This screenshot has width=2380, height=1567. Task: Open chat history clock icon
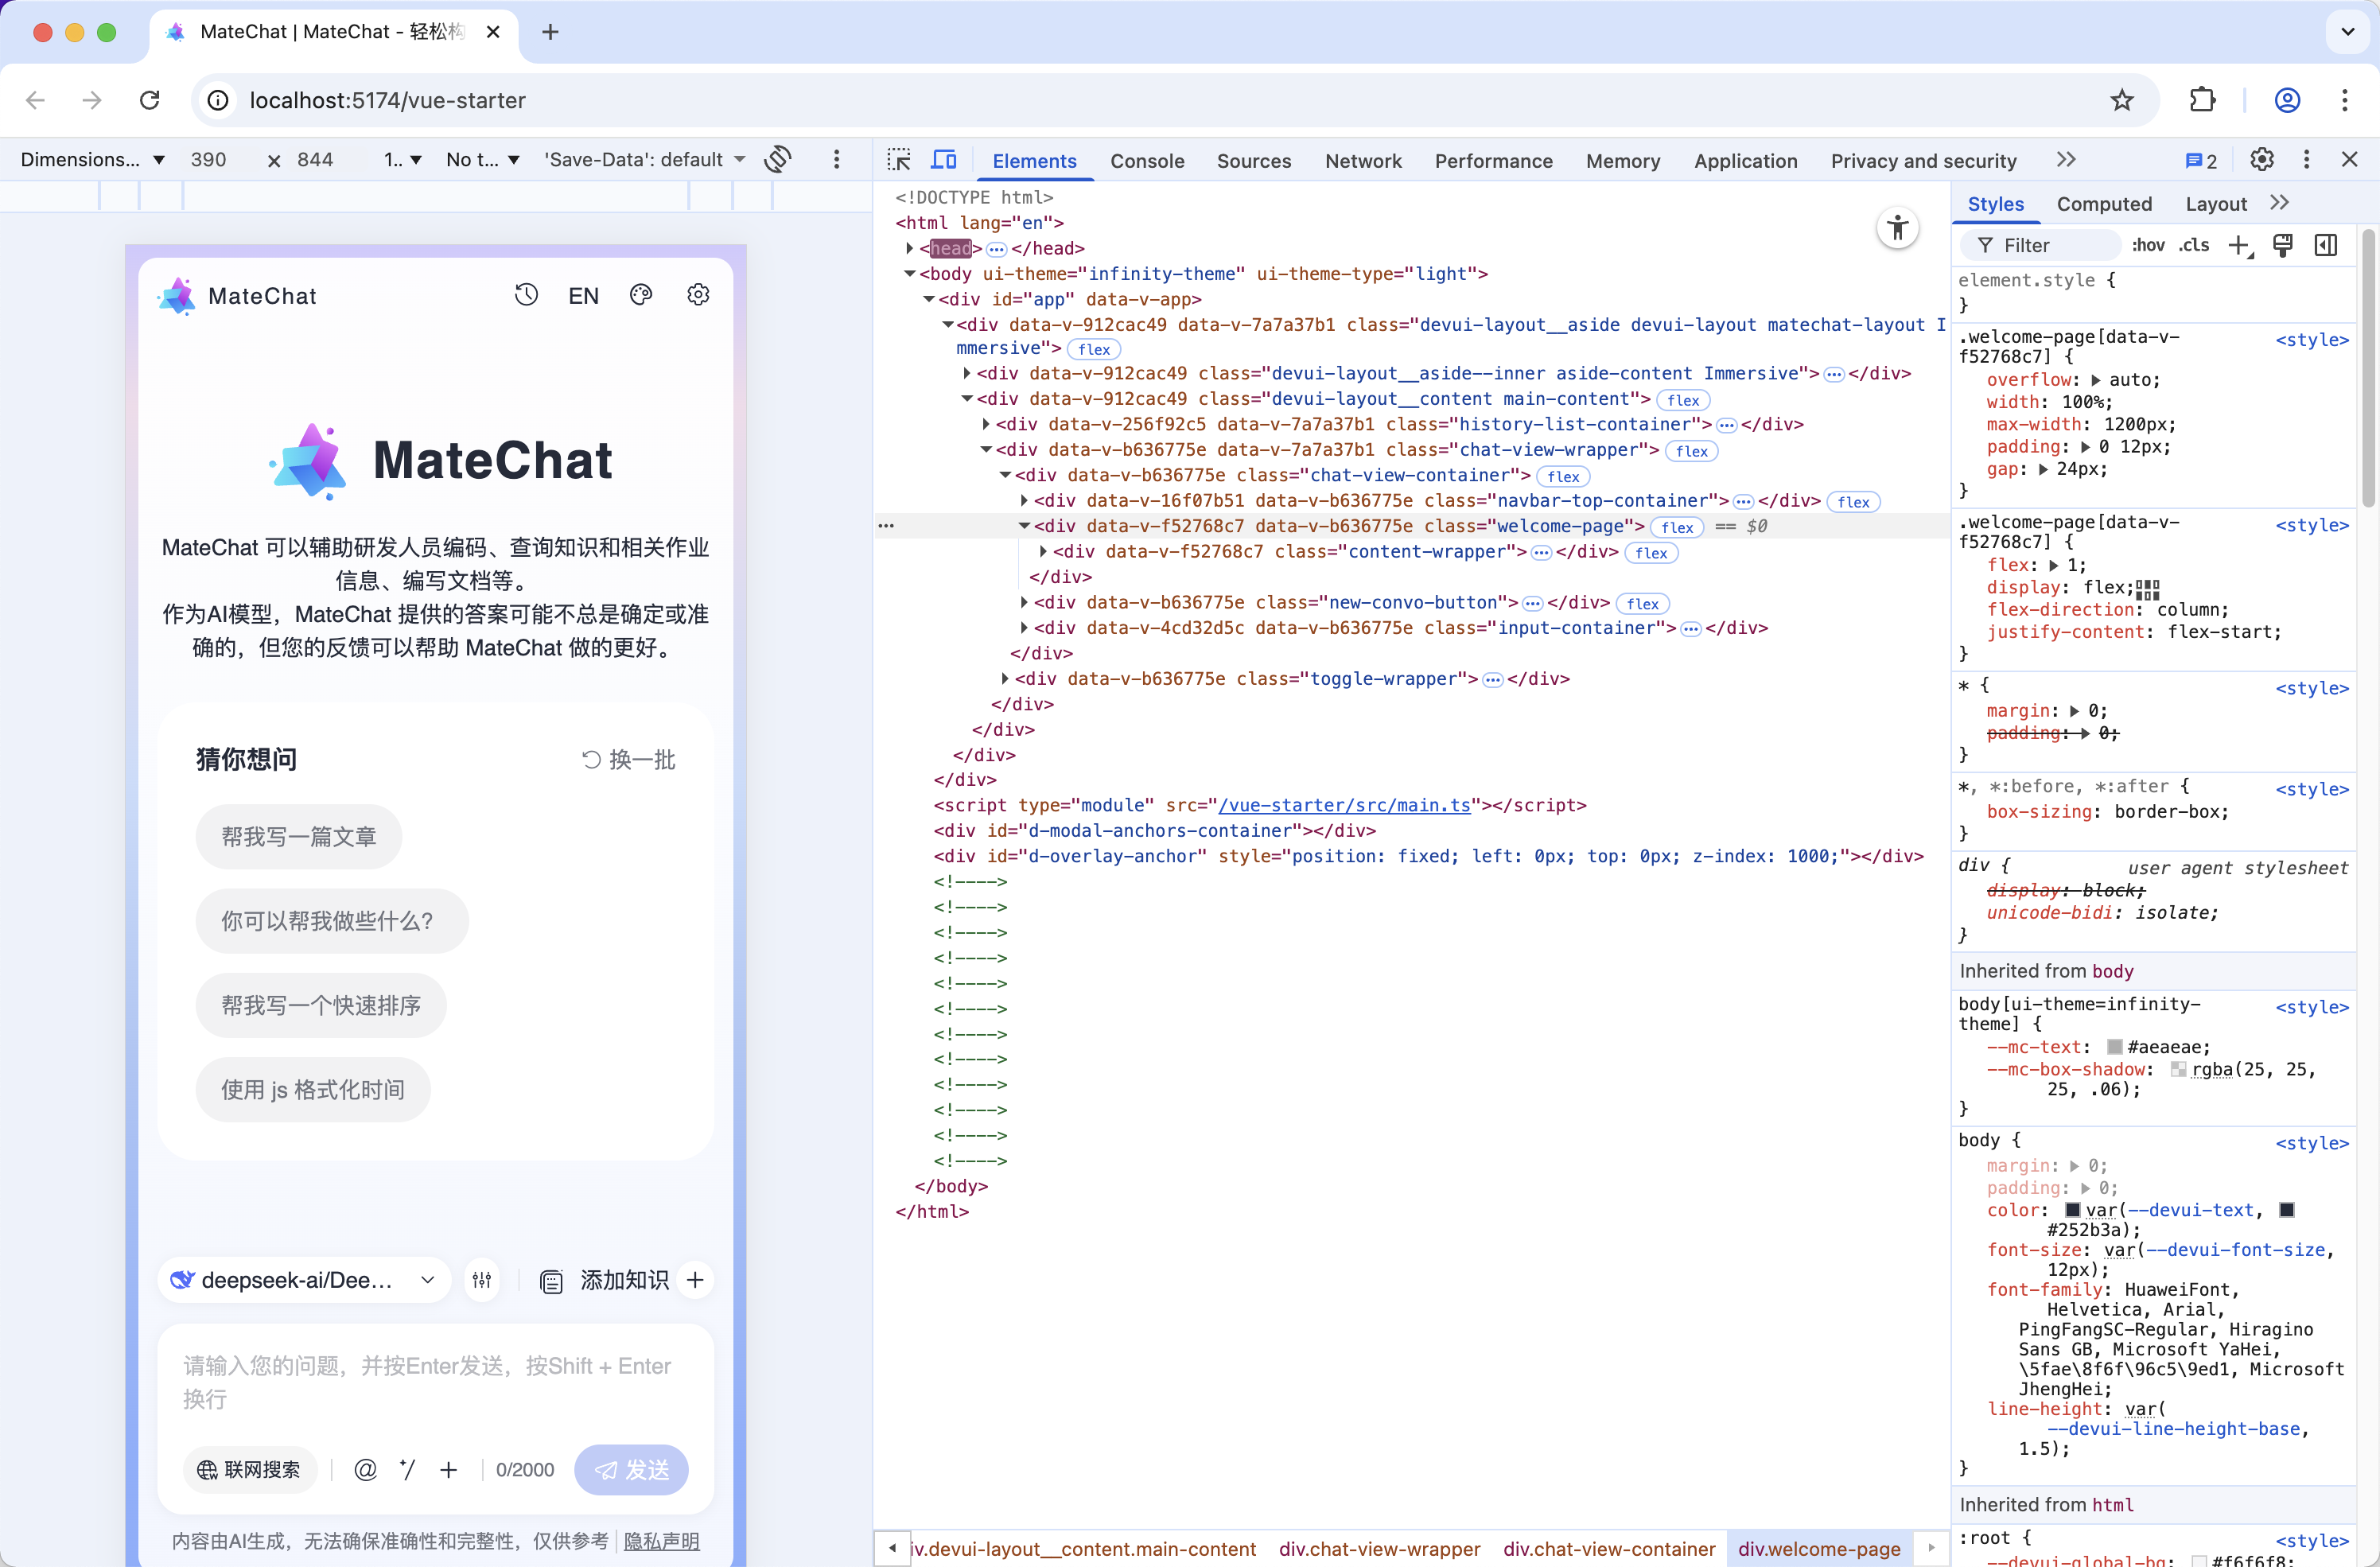tap(526, 295)
